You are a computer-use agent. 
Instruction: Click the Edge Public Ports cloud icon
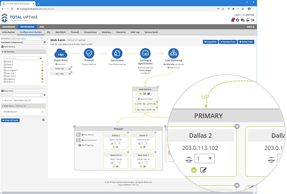coord(61,53)
